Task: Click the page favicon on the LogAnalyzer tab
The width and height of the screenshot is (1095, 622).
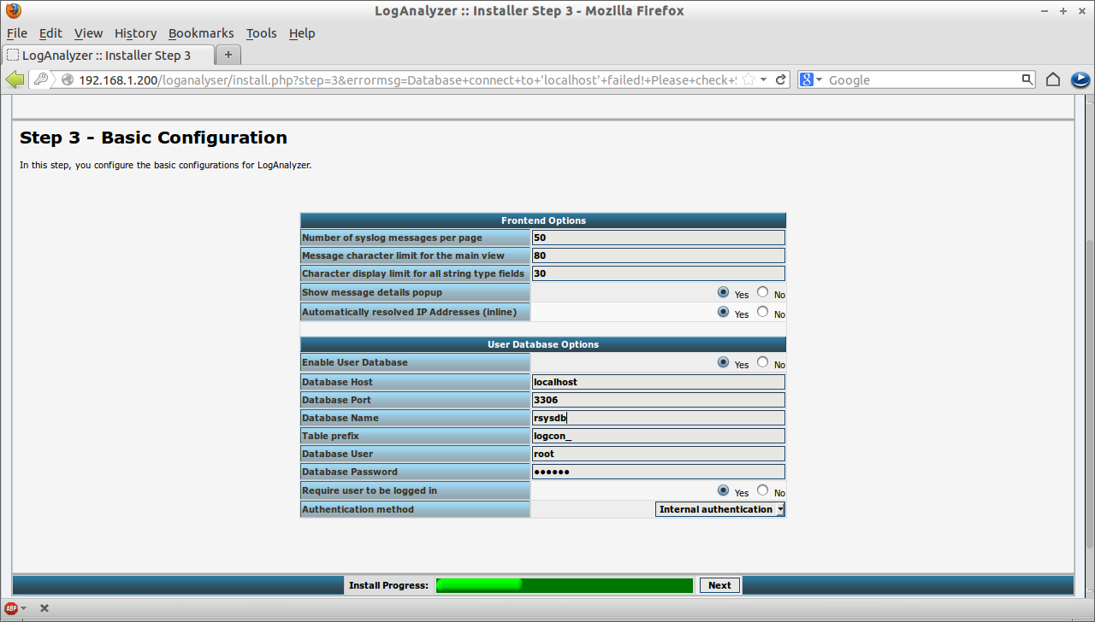Action: pos(12,56)
